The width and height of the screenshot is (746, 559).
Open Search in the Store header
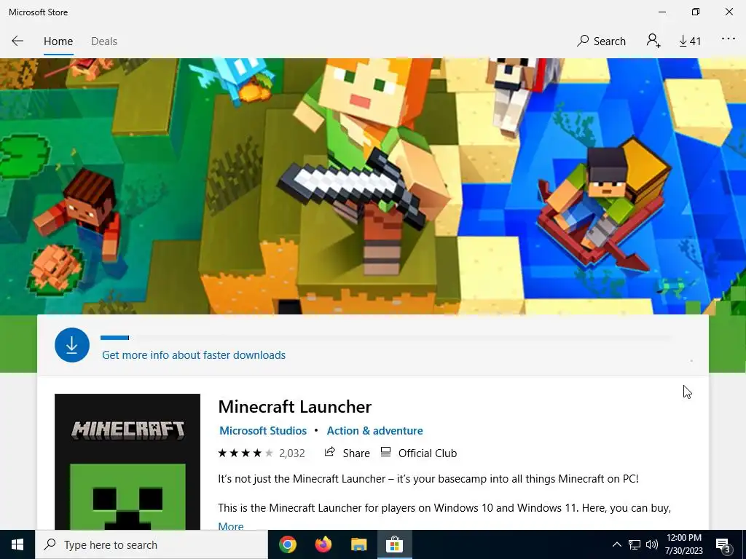(601, 41)
